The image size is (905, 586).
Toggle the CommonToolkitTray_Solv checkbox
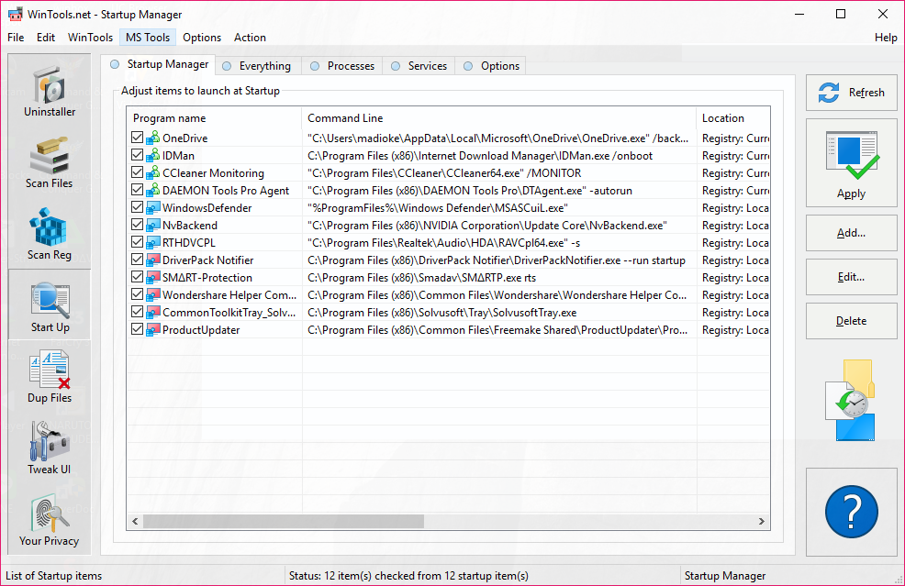(x=137, y=312)
